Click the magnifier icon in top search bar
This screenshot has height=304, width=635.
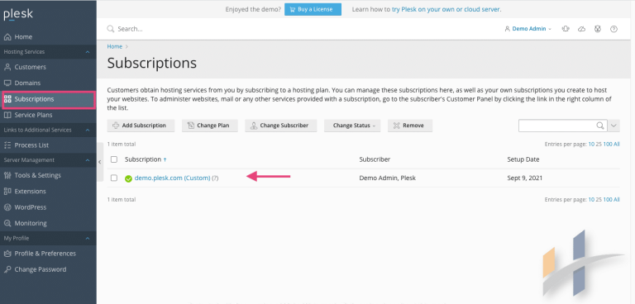coord(110,29)
